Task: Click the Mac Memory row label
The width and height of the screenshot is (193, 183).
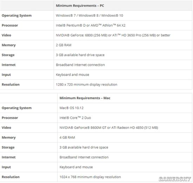Action: point(9,137)
